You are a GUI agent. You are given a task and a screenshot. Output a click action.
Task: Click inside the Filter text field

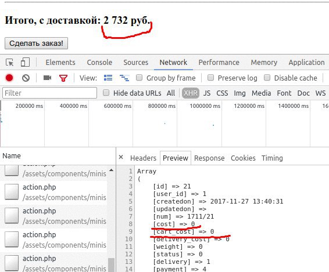point(50,93)
